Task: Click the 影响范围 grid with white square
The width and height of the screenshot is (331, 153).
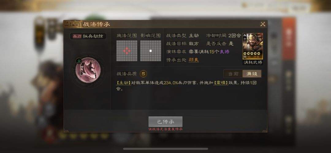Action: [x=150, y=51]
